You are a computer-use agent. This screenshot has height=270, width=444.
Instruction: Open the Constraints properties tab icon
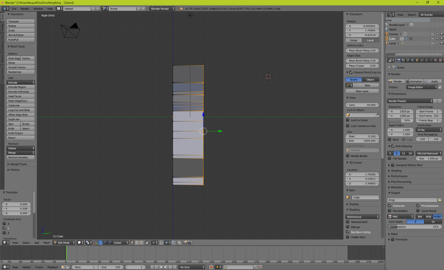tap(422, 60)
